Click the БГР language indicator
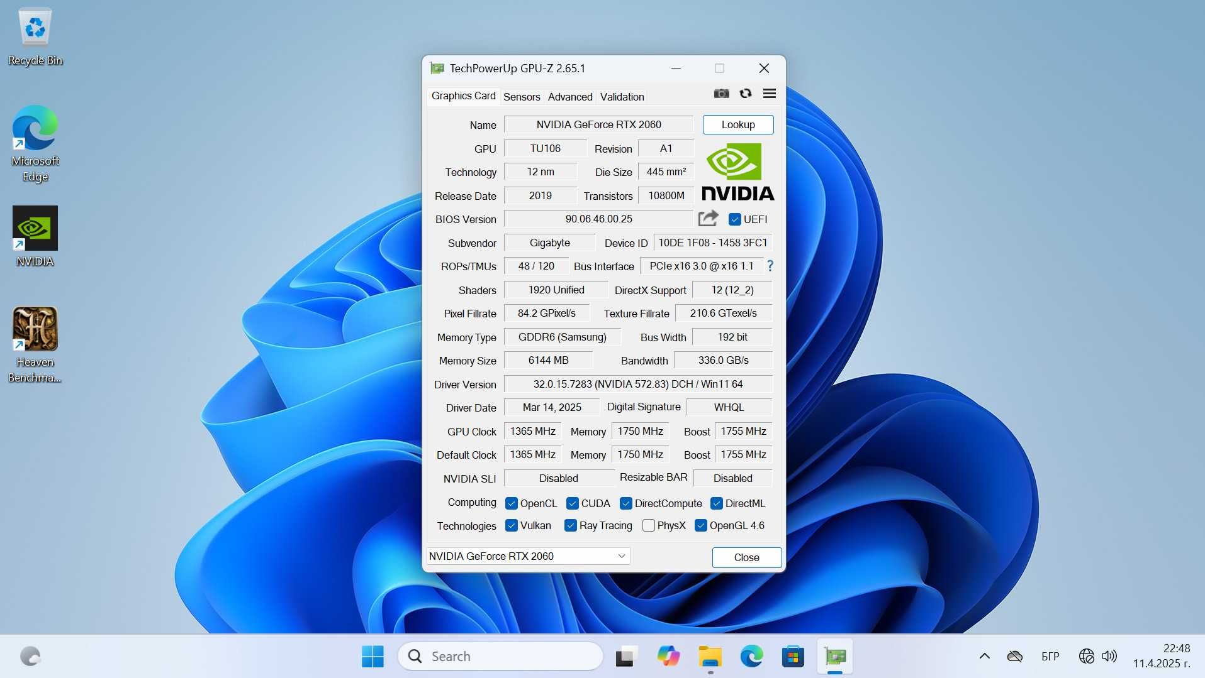Viewport: 1205px width, 678px height. point(1050,656)
